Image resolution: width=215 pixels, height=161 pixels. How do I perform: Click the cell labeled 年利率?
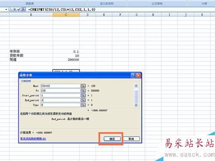[31, 52]
